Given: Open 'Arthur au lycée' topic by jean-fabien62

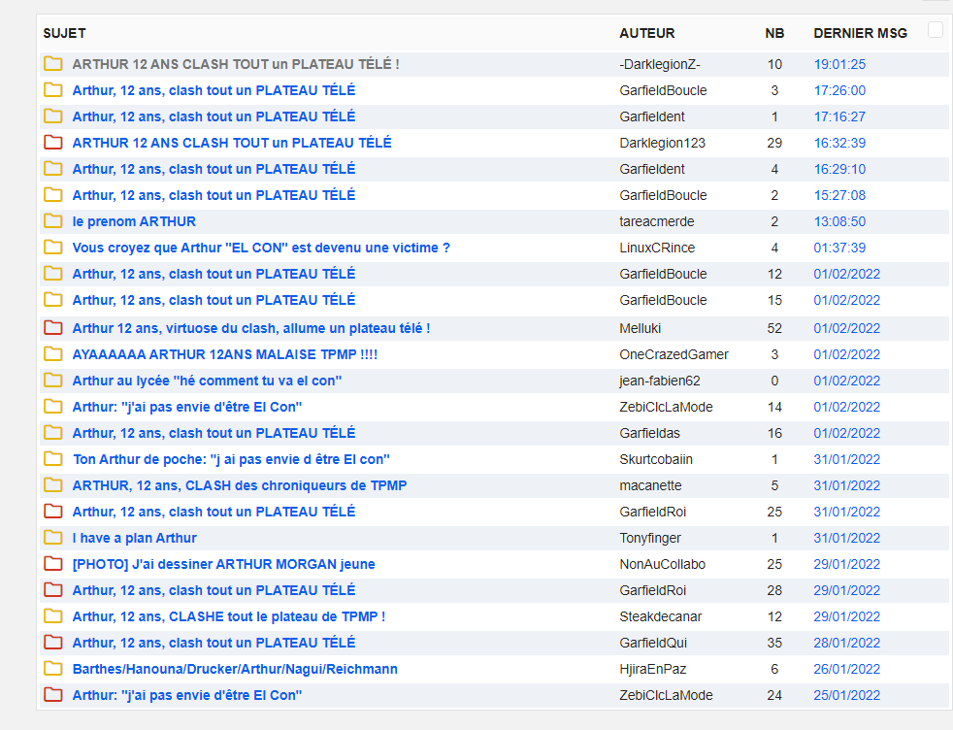Looking at the screenshot, I should (x=207, y=381).
